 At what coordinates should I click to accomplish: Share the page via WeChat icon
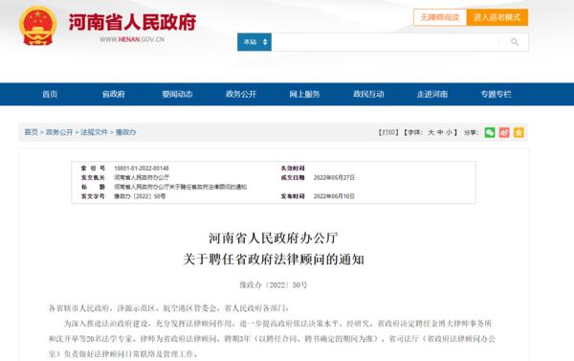(490, 132)
